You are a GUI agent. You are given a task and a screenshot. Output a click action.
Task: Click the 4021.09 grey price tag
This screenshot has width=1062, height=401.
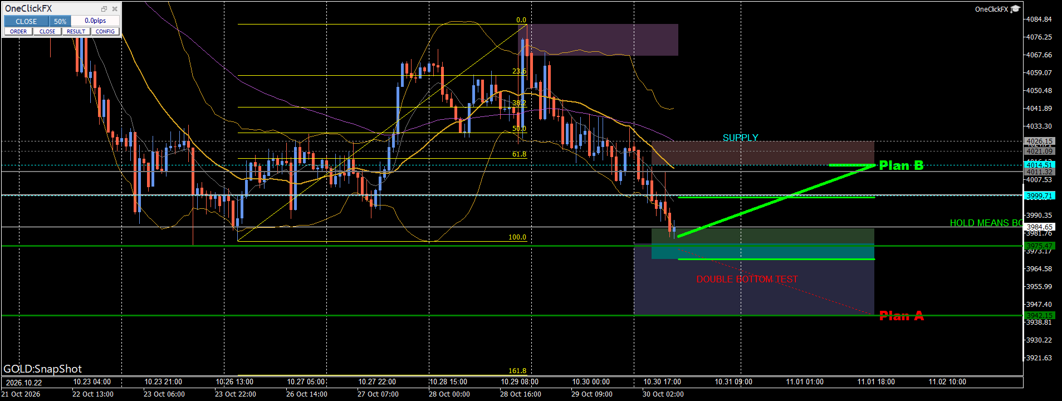(x=1039, y=151)
